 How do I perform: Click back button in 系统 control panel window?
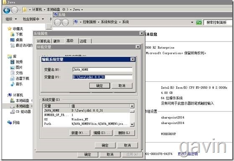click(57, 23)
